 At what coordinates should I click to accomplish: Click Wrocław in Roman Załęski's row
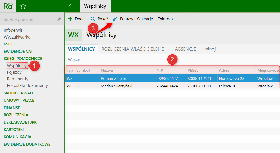pos(265,78)
